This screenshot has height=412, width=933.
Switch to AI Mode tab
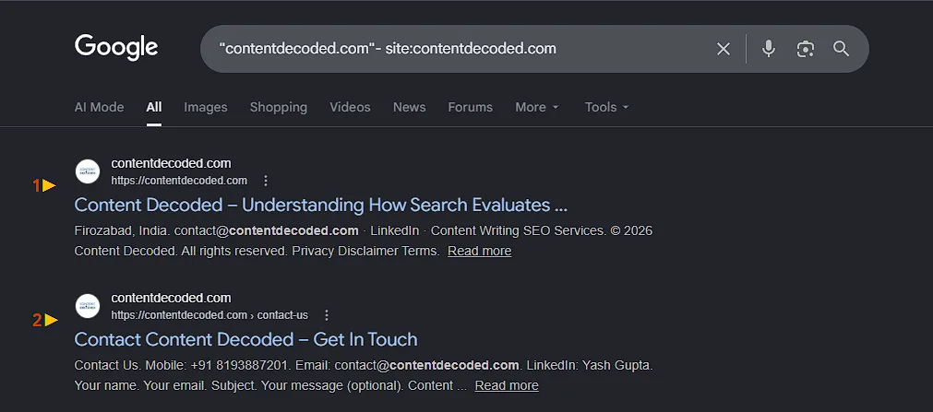[99, 107]
